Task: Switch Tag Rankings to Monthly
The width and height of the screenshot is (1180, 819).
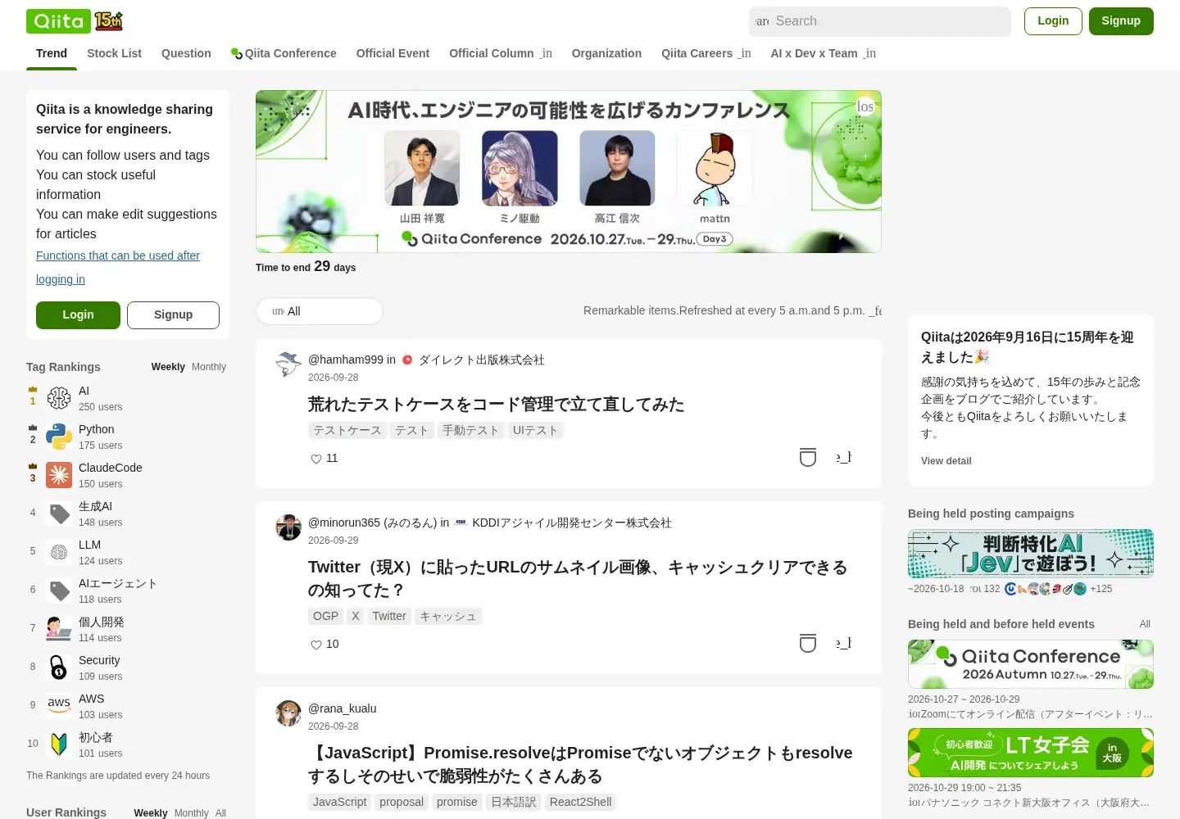Action: [209, 367]
